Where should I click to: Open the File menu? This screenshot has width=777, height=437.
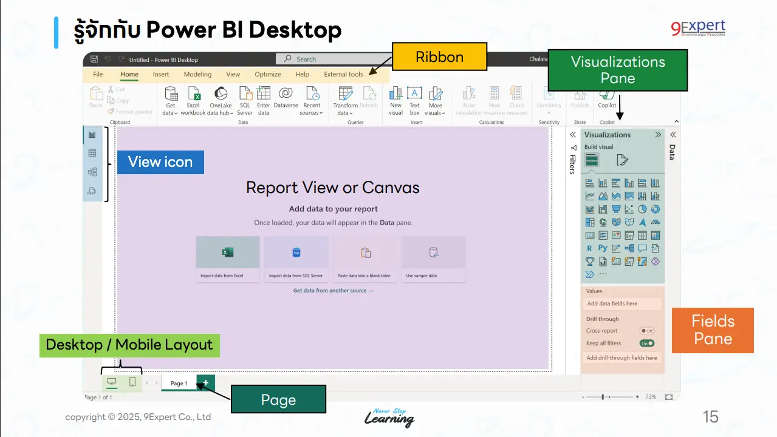[x=98, y=74]
